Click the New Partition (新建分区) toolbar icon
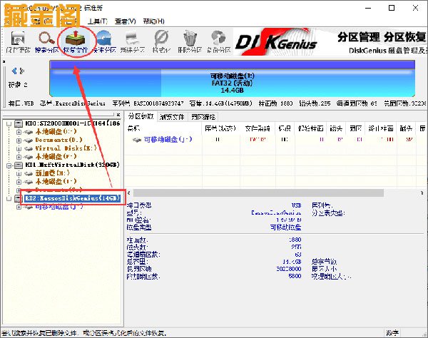428x338 pixels. click(x=133, y=39)
